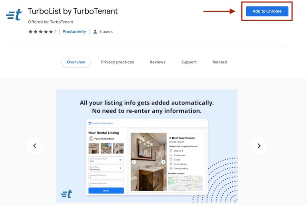Click the New Rental Listing heading
Viewport: 307px width, 205px height.
(104, 133)
